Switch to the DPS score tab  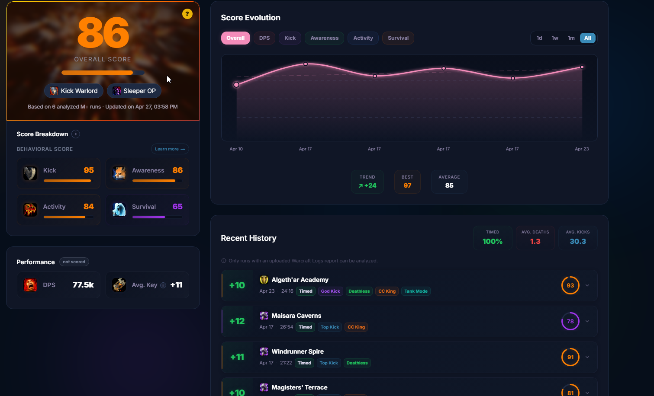click(x=264, y=38)
